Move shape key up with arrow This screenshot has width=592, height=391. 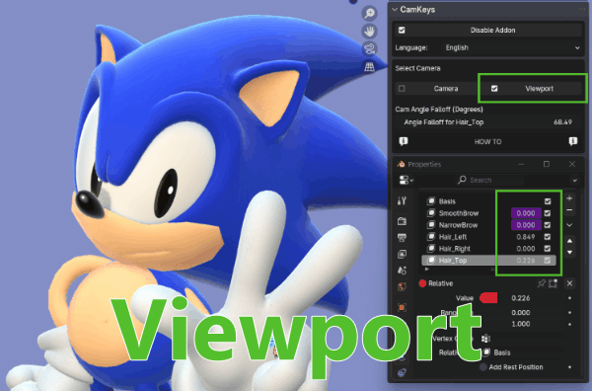click(x=569, y=241)
